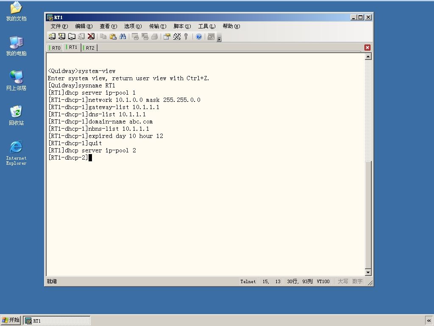The image size is (434, 326).
Task: Click the VT100 status bar entry
Action: 323,282
